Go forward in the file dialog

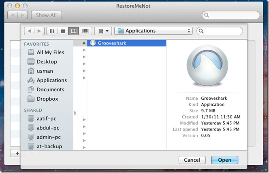point(39,31)
